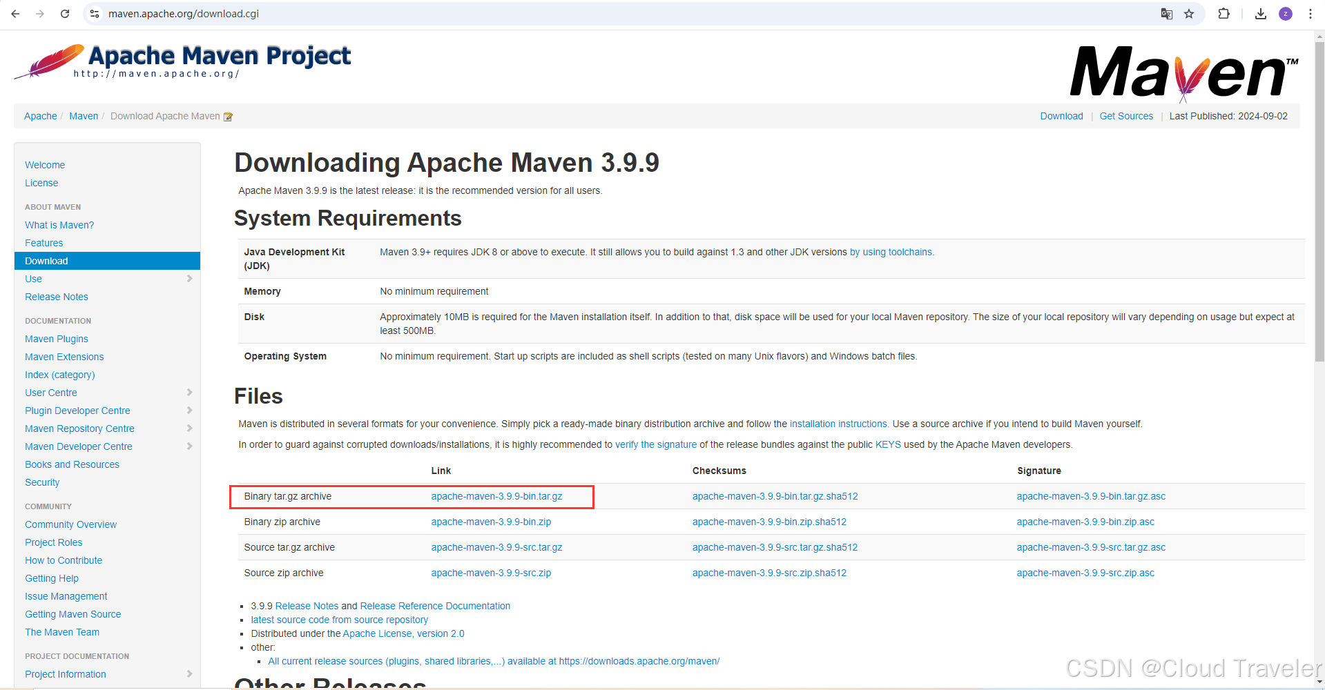Click Apache breadcrumb link
This screenshot has width=1325, height=690.
coord(41,116)
